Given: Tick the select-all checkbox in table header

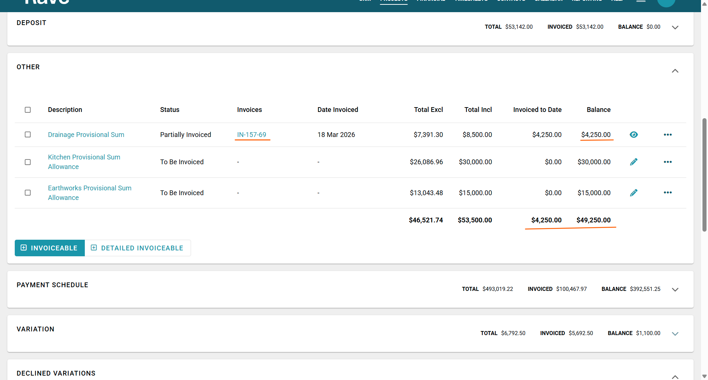Looking at the screenshot, I should click(28, 110).
